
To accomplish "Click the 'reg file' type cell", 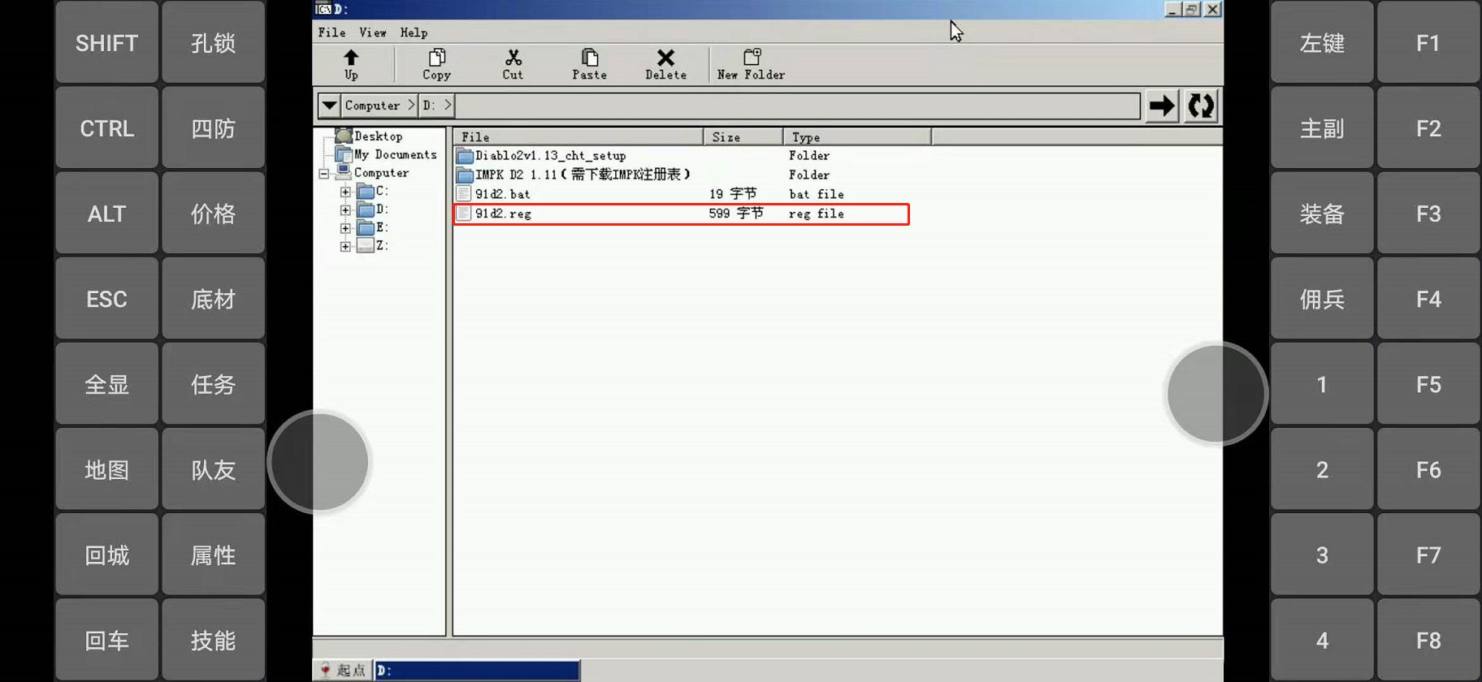I will (817, 214).
